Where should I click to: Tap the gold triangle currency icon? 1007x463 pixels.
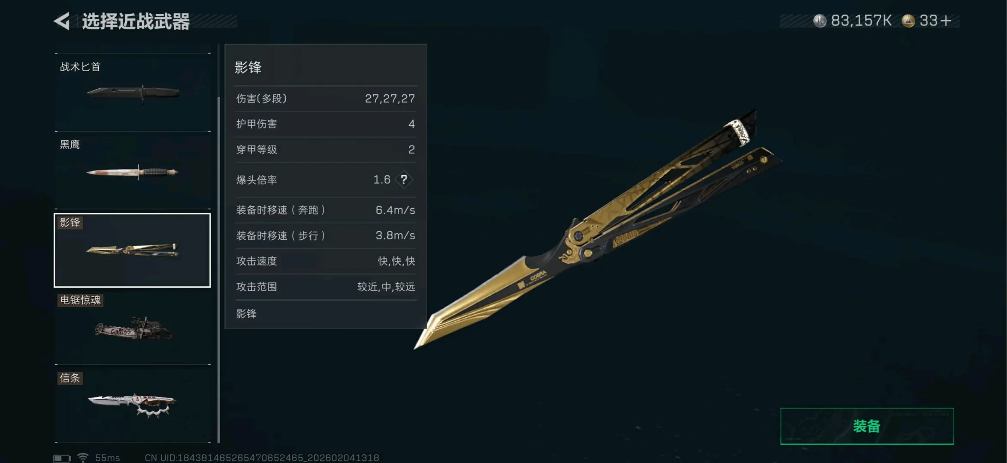click(908, 21)
